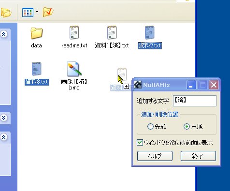
Task: Click the 画像1【済】.bmp file name label
Action: click(74, 85)
